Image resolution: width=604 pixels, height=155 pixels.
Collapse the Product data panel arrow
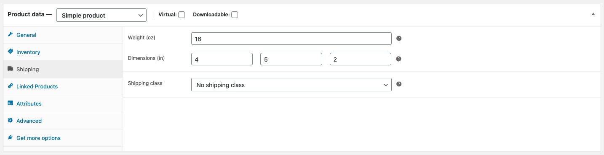(593, 14)
